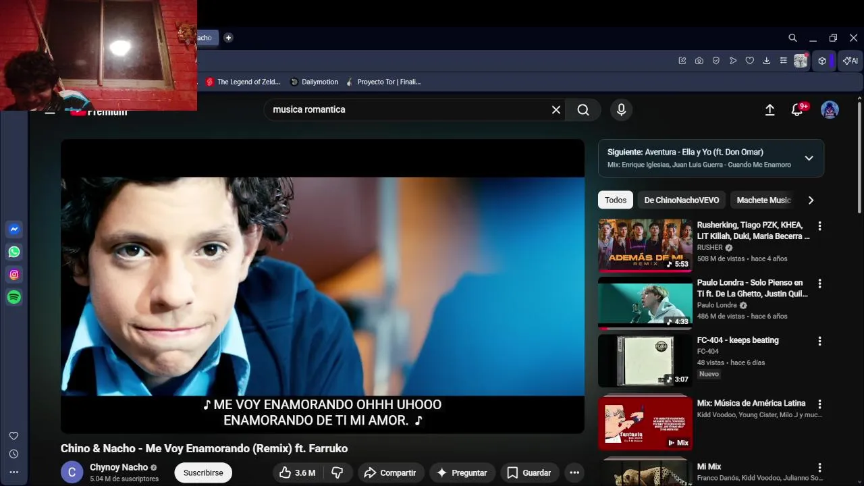
Task: Open a new browser tab
Action: (228, 38)
